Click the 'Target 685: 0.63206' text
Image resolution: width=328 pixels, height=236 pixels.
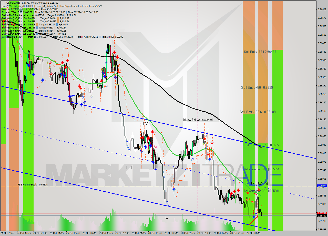coord(112,37)
